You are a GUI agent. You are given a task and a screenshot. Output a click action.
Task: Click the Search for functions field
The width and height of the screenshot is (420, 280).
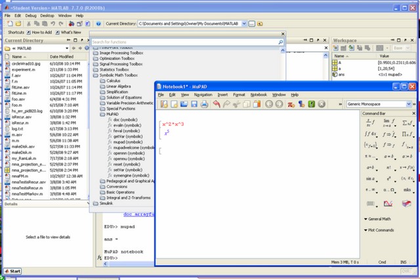pos(187,42)
